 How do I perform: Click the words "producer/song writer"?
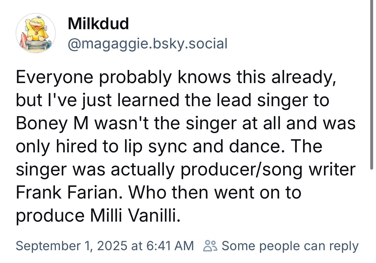[268, 169]
